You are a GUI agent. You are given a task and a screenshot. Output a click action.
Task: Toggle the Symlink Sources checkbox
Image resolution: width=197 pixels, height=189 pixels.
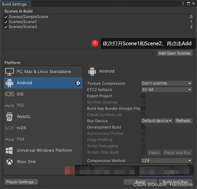(143, 102)
